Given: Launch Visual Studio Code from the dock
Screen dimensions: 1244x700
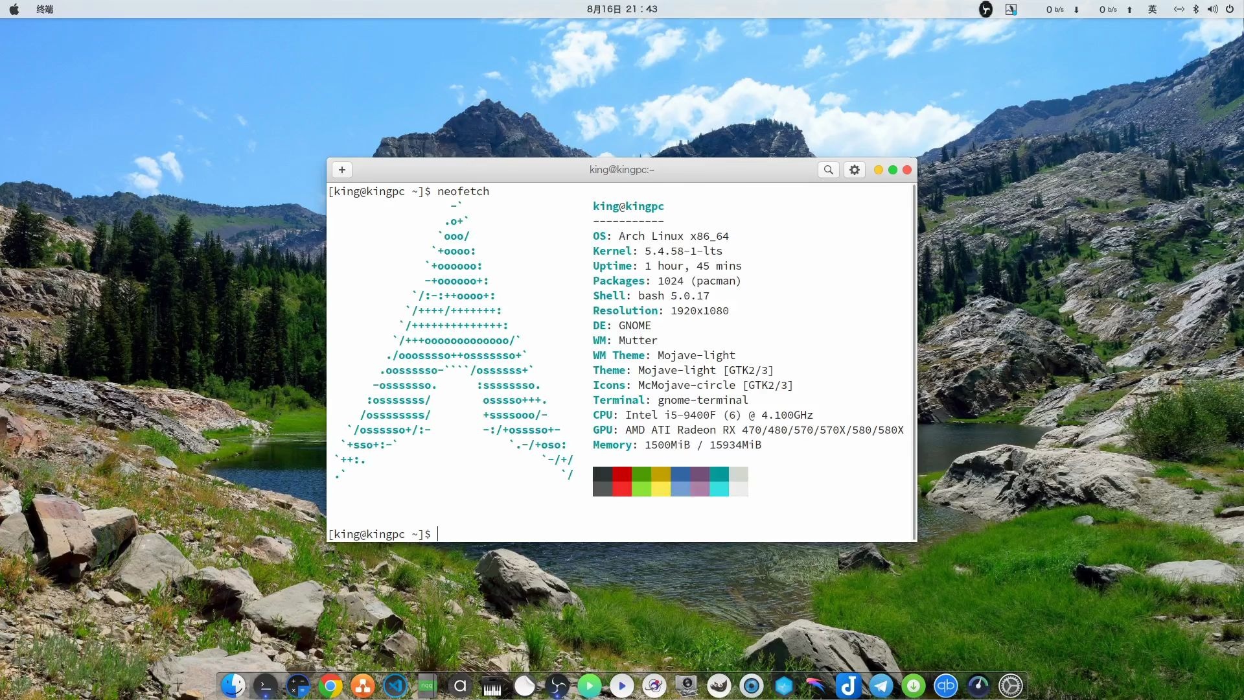Looking at the screenshot, I should point(395,686).
